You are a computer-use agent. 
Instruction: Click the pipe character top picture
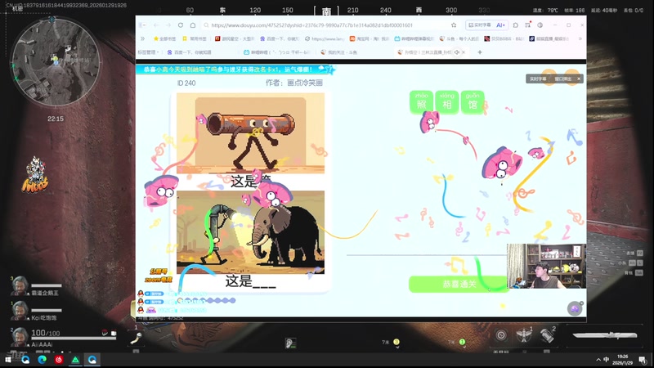[x=250, y=133]
